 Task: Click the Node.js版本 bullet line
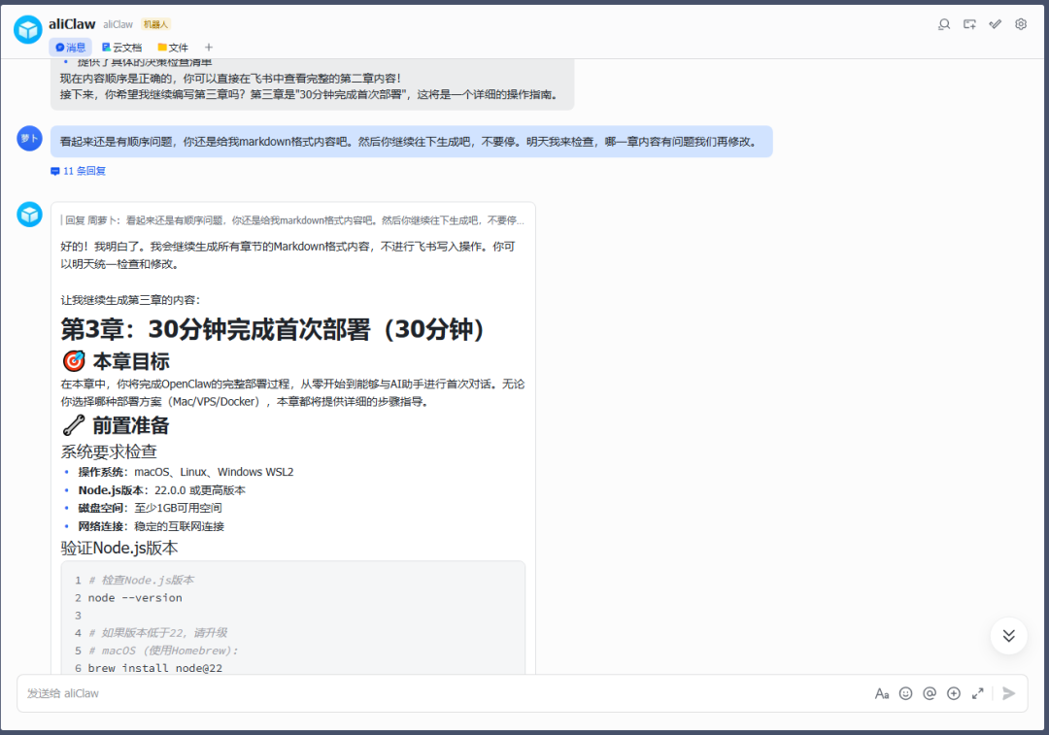161,490
